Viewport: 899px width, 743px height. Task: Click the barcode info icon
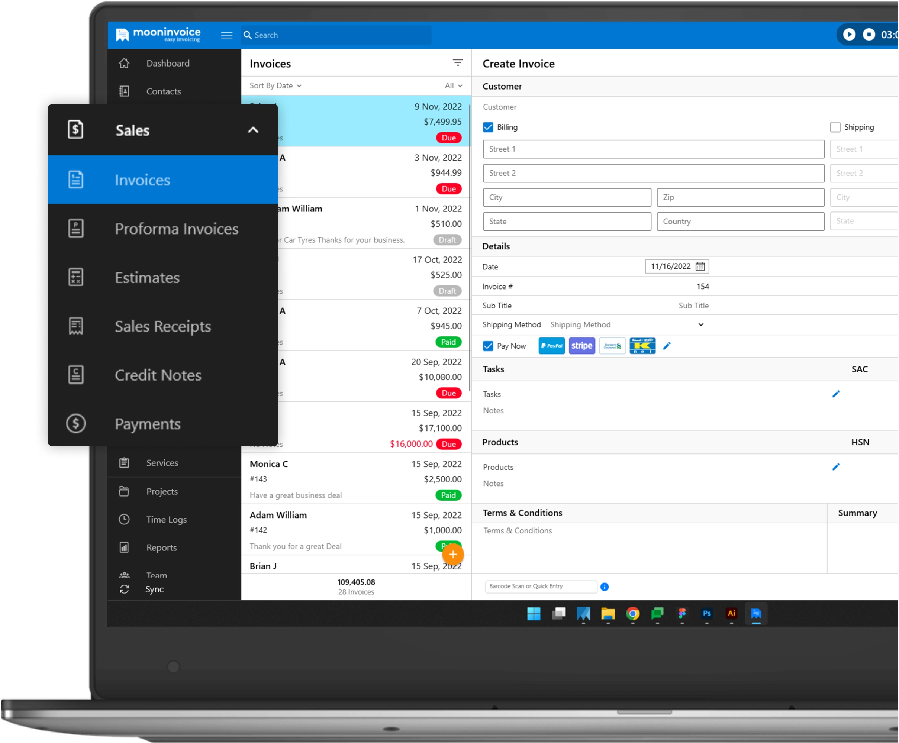pos(604,587)
